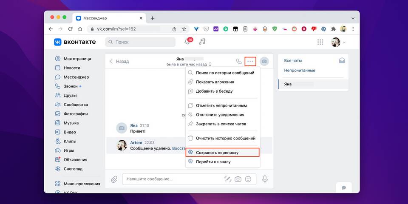Open Фотографии in the sidebar
The width and height of the screenshot is (408, 204).
[x=71, y=114]
